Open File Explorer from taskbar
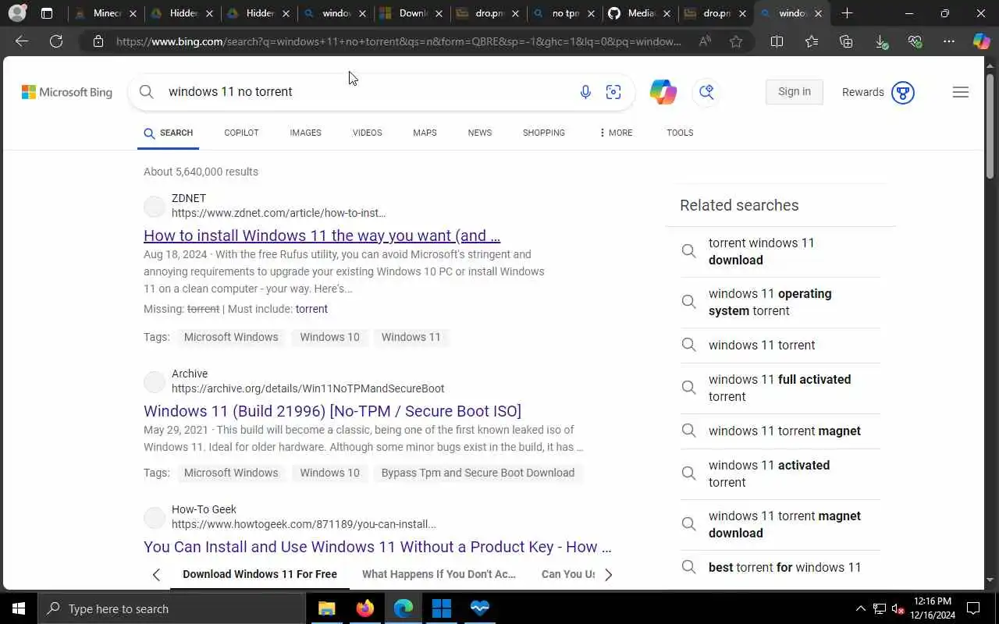Image resolution: width=999 pixels, height=624 pixels. tap(326, 608)
